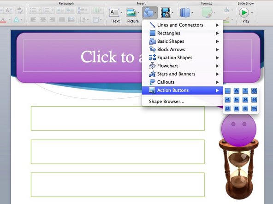Click the first green-outlined content box
Image resolution: width=273 pixels, height=204 pixels.
[118, 119]
